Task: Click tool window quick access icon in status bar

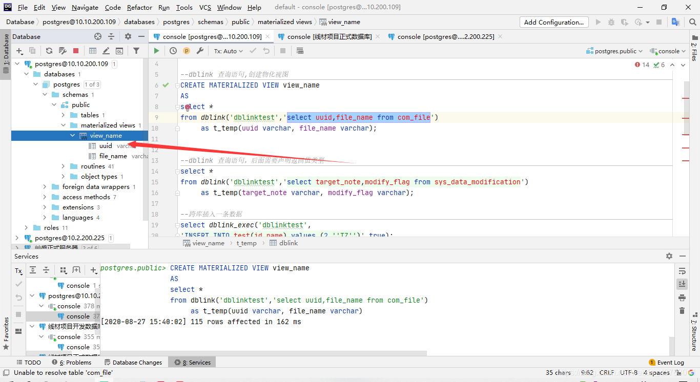Action: click(x=6, y=373)
